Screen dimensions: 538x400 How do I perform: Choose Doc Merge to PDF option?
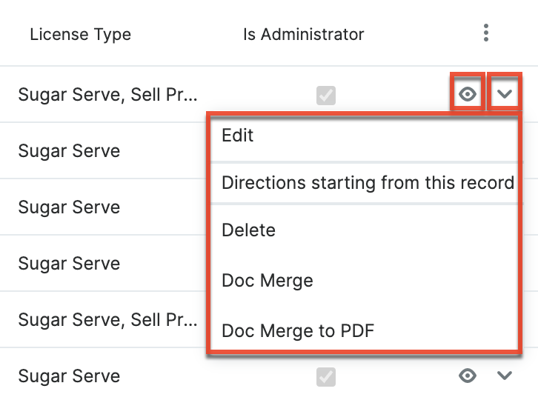point(298,330)
